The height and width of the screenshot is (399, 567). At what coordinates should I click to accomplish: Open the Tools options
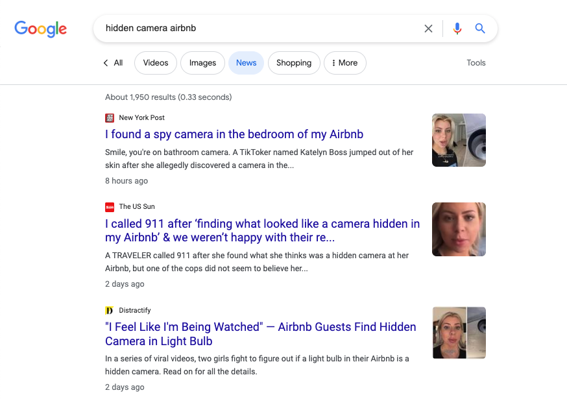click(476, 63)
